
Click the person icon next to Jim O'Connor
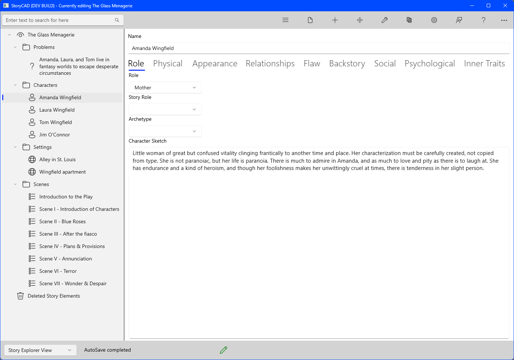click(32, 135)
